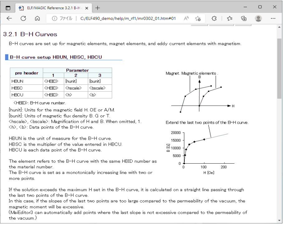Click the page scrollbar down arrow

click(279, 221)
